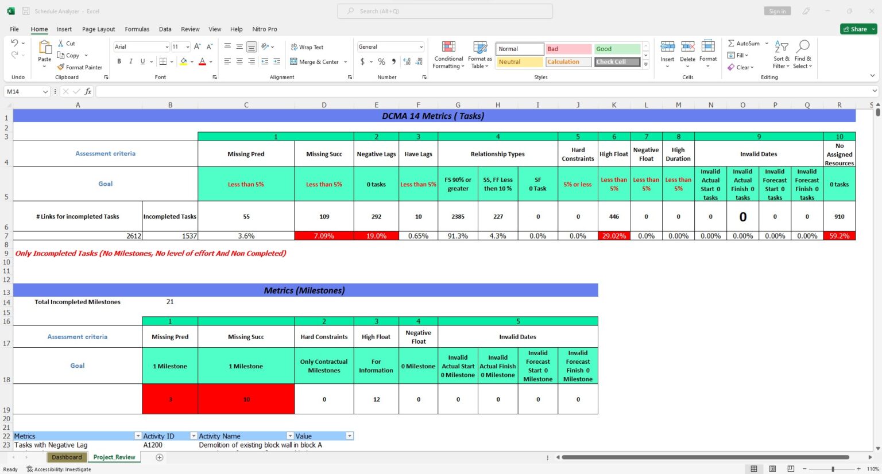Switch to the Dashboard sheet tab
Viewport: 882px width, 474px height.
point(67,457)
